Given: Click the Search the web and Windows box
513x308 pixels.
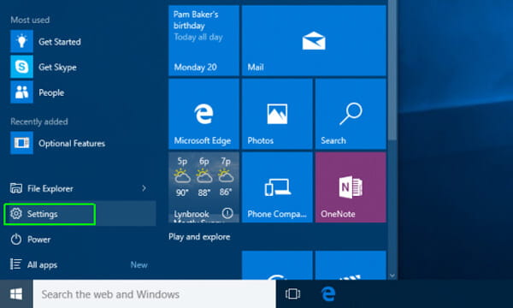Looking at the screenshot, I should 155,294.
